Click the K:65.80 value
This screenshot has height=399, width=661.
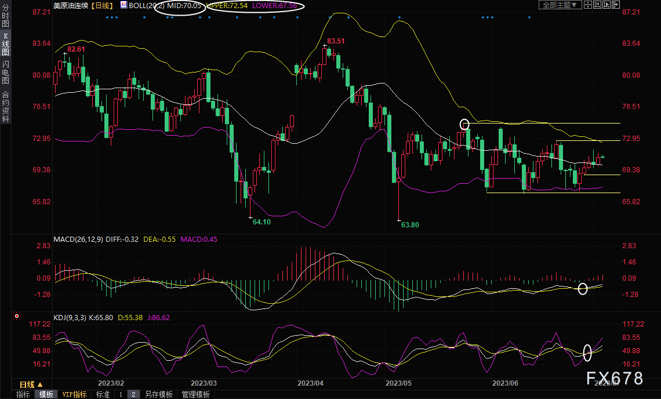pos(101,318)
